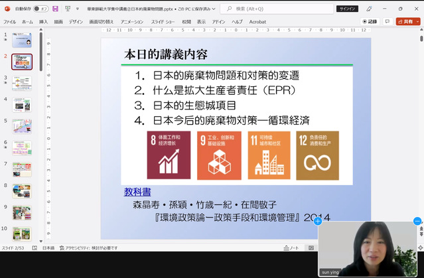424x278 pixels.
Task: Click the sun ying video name label
Action: [x=330, y=272]
